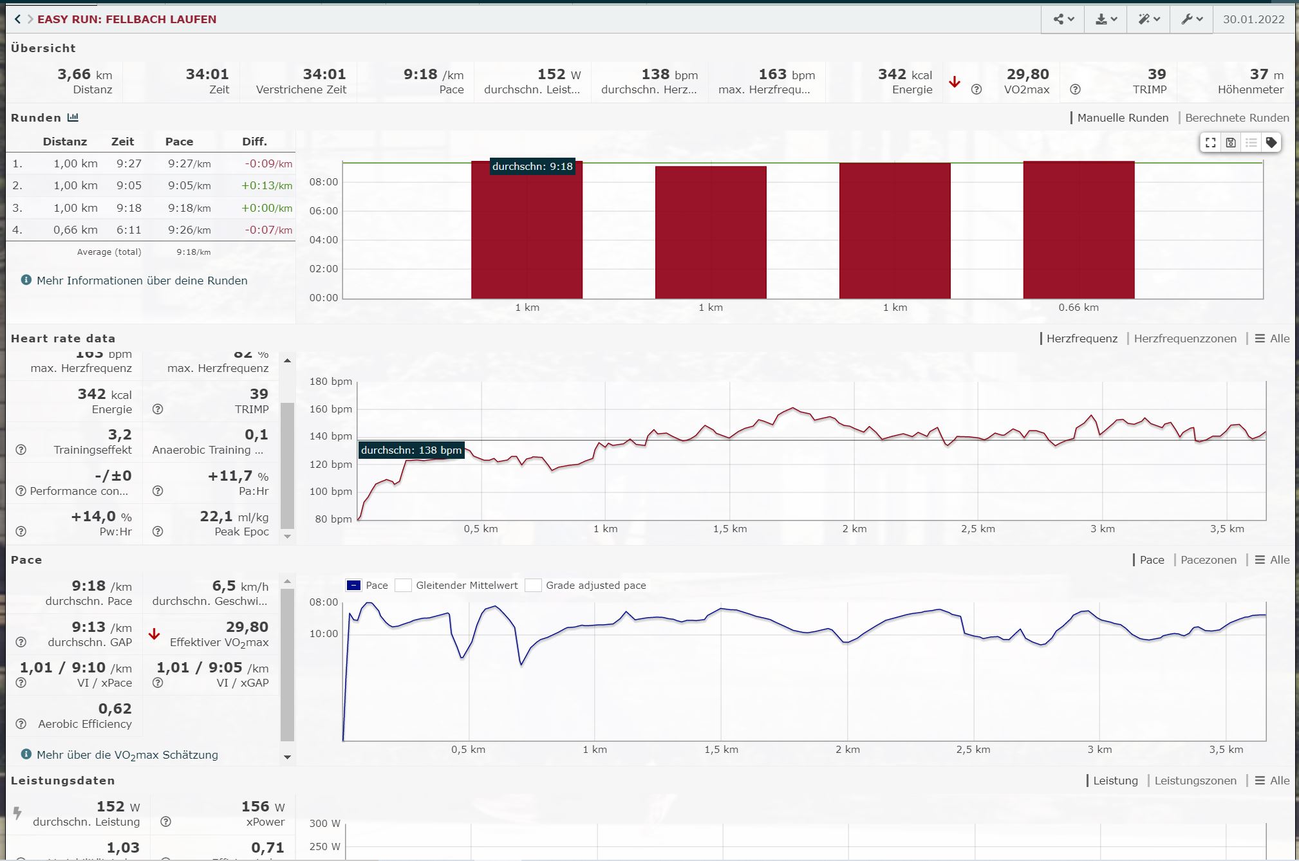Viewport: 1299px width, 861px height.
Task: Open the share dropdown menu
Action: coord(1063,19)
